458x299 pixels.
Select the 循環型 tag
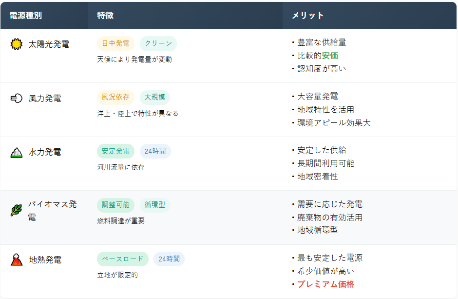pyautogui.click(x=154, y=205)
